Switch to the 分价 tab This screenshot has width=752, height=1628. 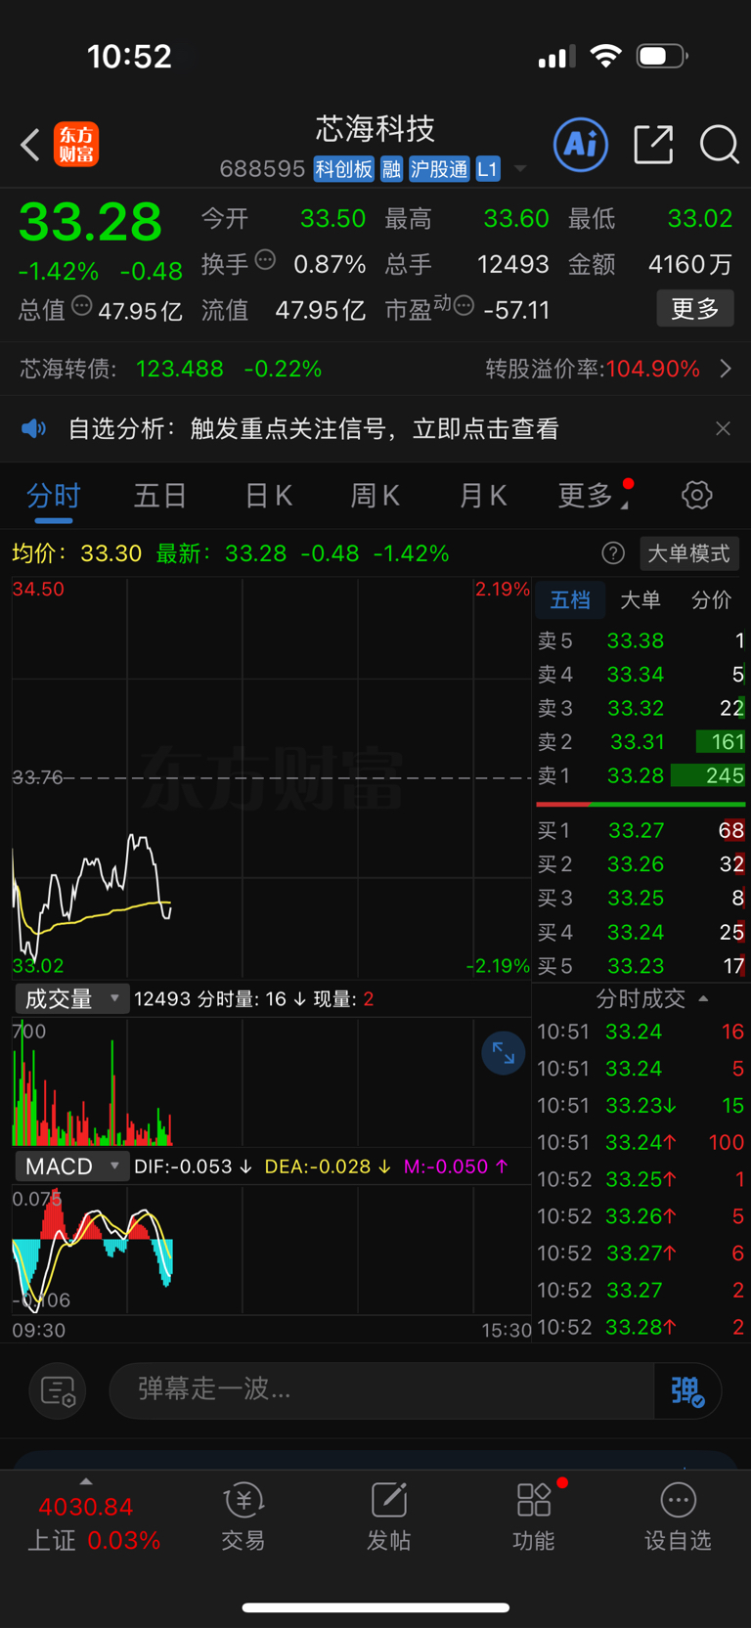(x=711, y=599)
